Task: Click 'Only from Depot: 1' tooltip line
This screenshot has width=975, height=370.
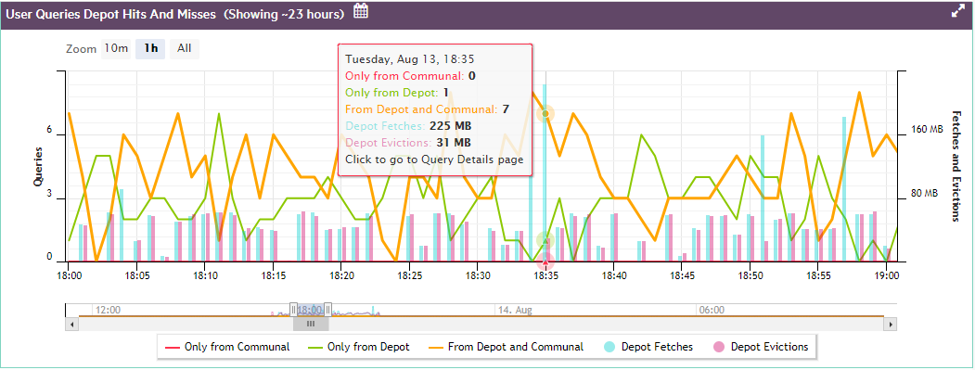Action: (x=397, y=93)
